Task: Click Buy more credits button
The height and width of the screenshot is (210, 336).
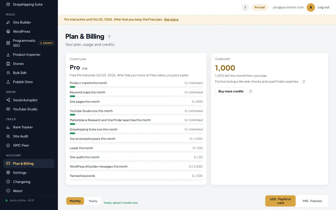Action: [231, 91]
